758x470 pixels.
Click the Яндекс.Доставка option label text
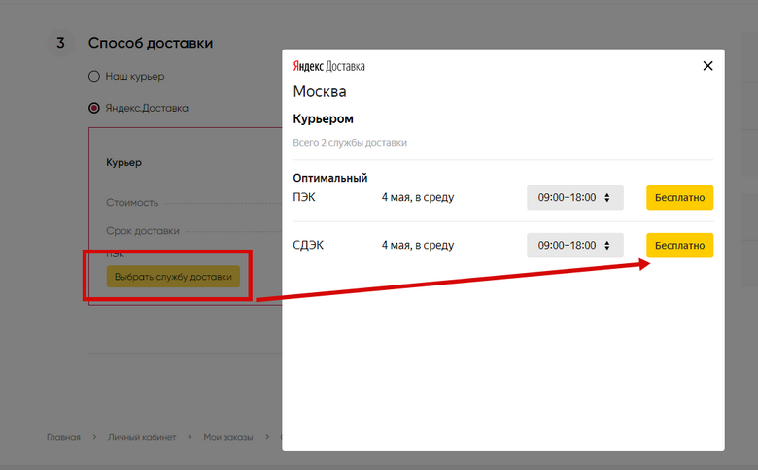(x=147, y=108)
